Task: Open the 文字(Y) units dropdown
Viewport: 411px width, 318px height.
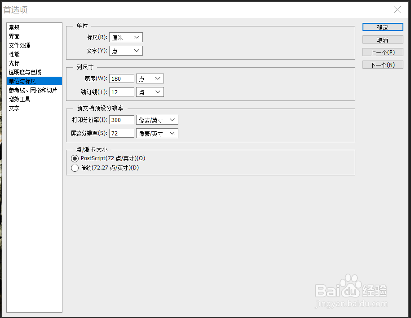Action: (126, 51)
